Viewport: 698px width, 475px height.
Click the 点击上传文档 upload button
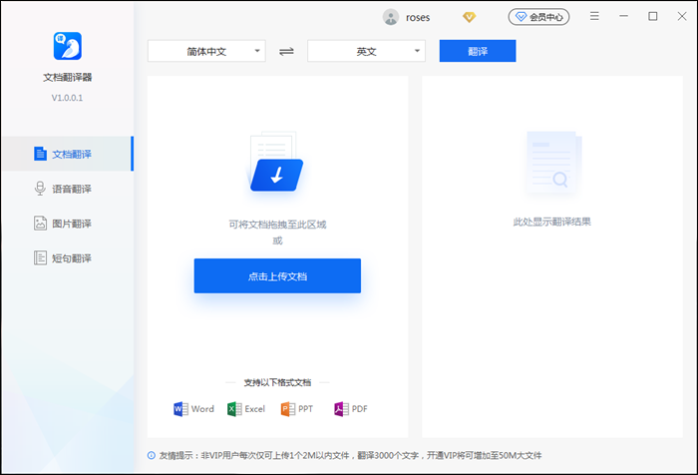pos(277,275)
